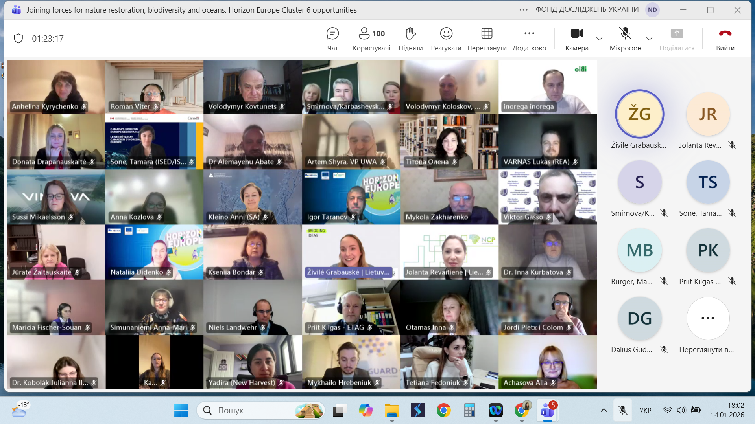The height and width of the screenshot is (424, 755).
Task: Toggle the Мікрофон mute state
Action: tap(625, 39)
